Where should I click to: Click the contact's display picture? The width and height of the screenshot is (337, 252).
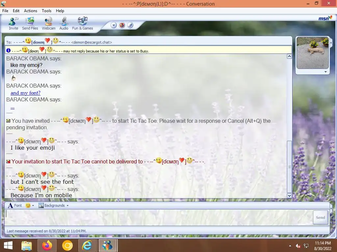pos(313,53)
